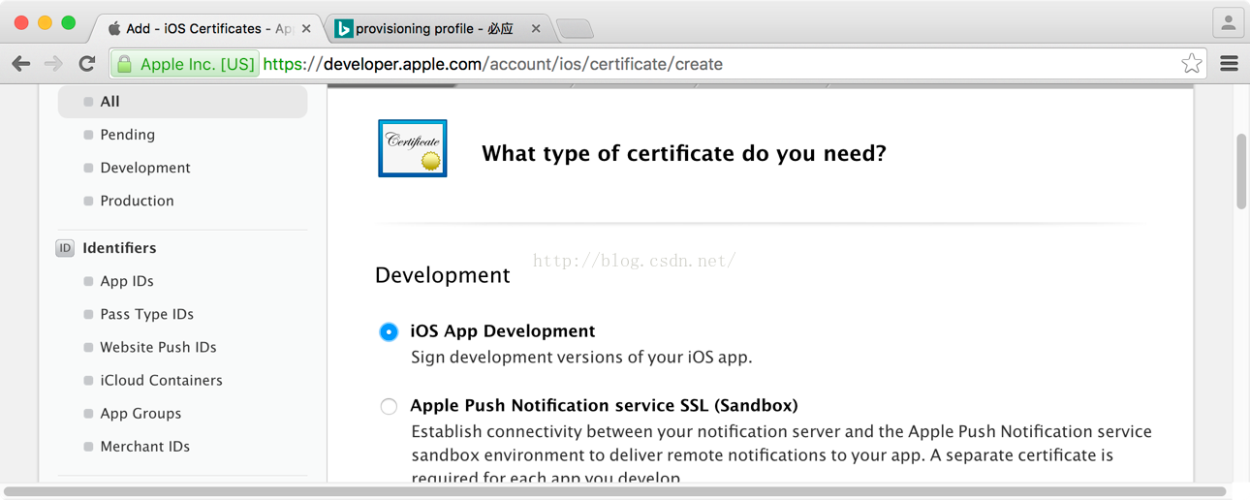The image size is (1250, 500).
Task: Click the Development section heading
Action: click(x=443, y=275)
